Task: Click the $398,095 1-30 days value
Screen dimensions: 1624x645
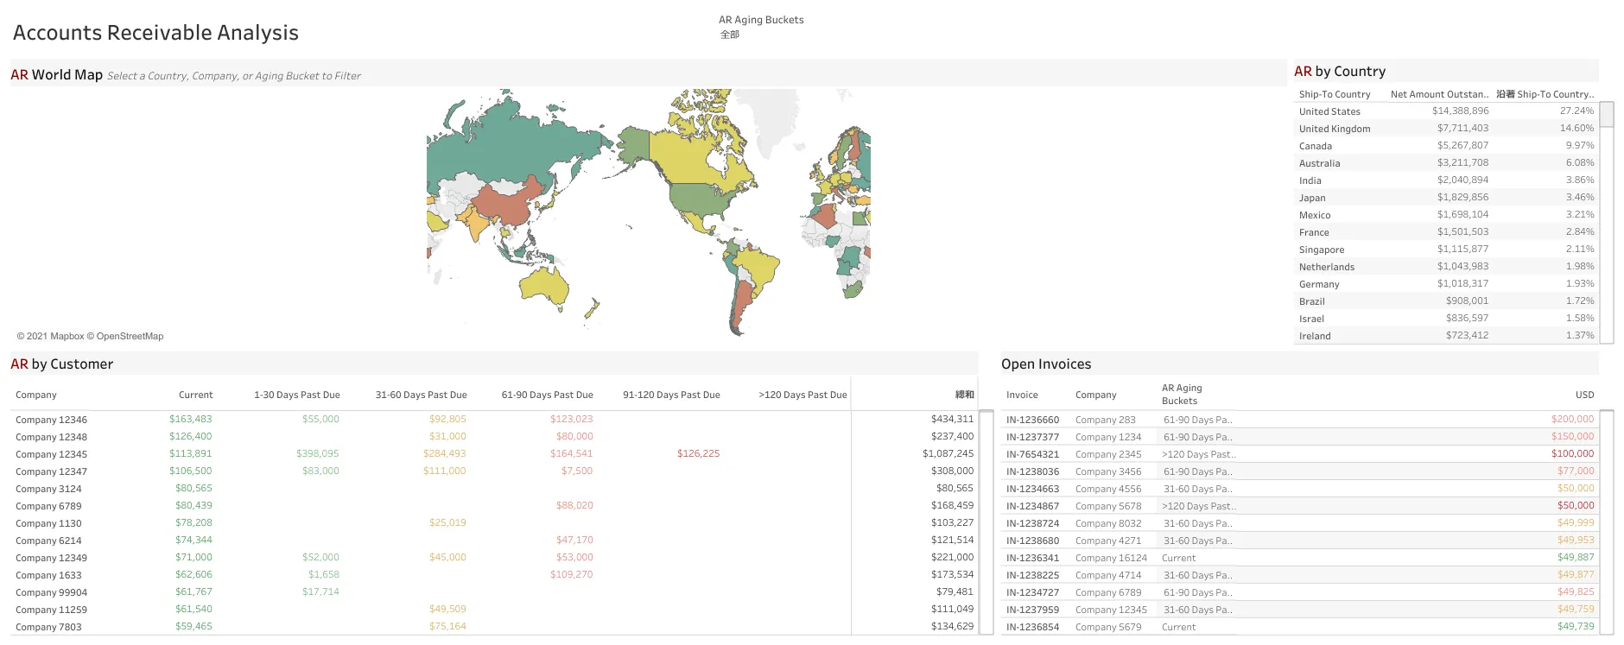Action: click(317, 453)
